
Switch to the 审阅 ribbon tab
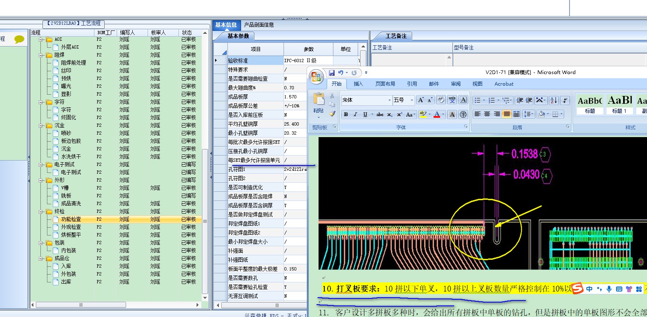pyautogui.click(x=456, y=84)
